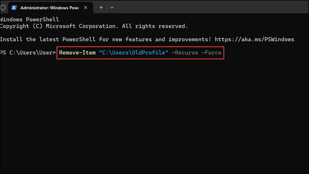Open a new tab with the plus button

[x=101, y=7]
